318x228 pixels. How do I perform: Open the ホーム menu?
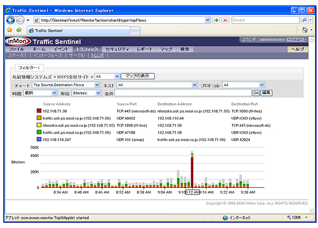coord(39,49)
